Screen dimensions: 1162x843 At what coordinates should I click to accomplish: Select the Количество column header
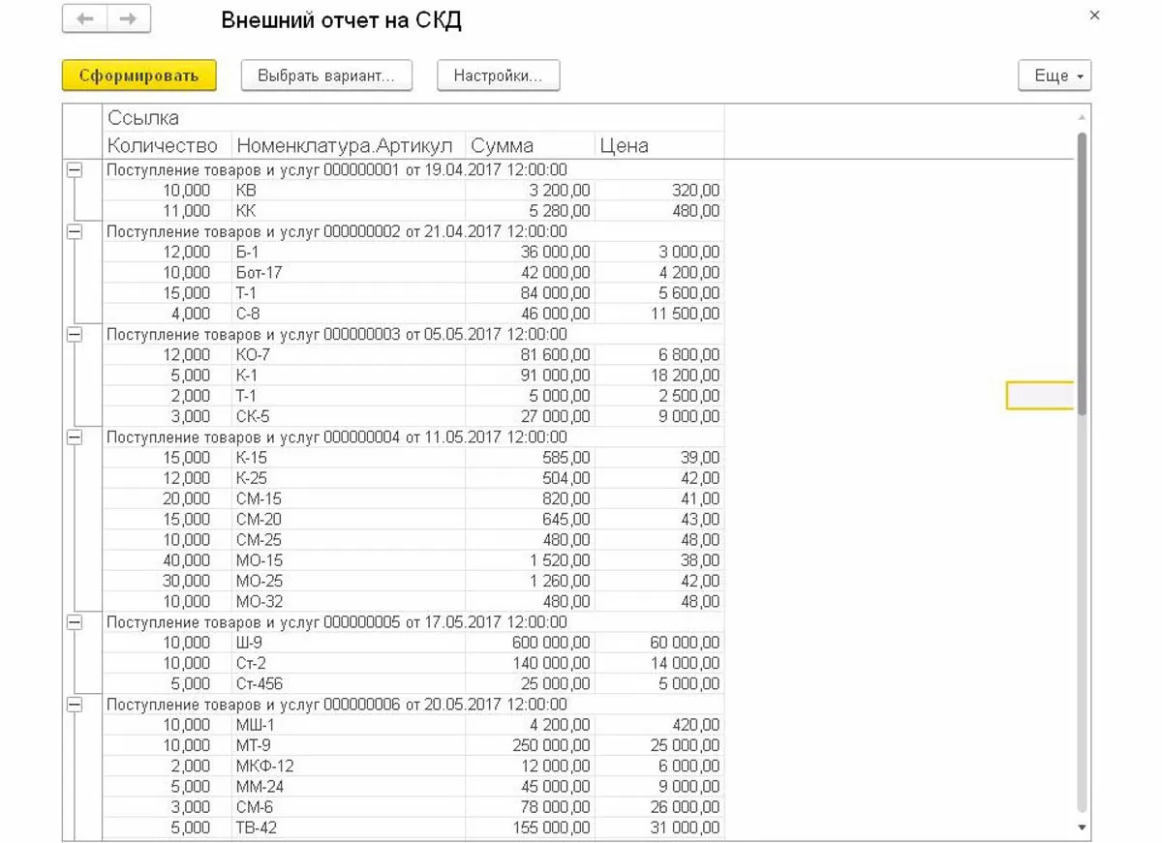tap(168, 146)
